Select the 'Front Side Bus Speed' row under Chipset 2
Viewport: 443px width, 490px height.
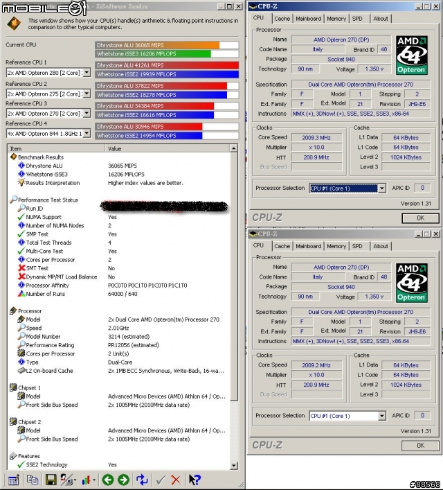point(118,439)
